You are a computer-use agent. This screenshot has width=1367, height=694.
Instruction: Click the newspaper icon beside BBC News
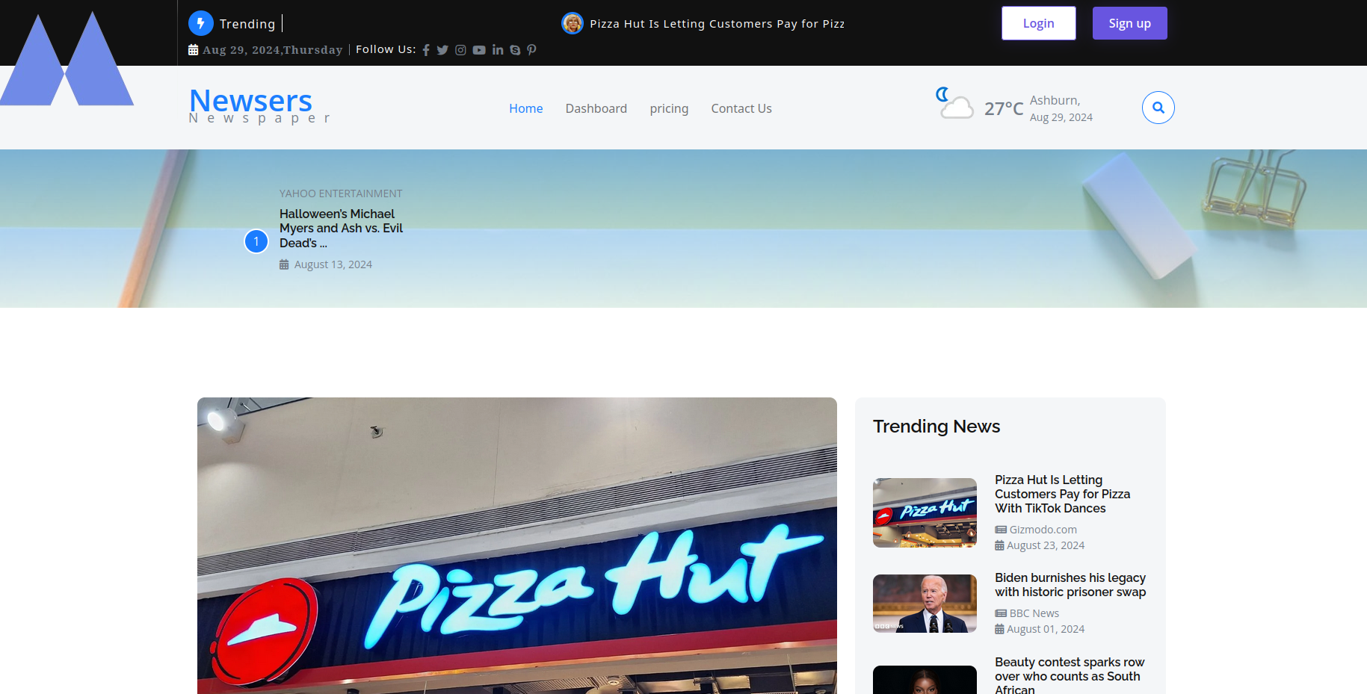(1000, 613)
